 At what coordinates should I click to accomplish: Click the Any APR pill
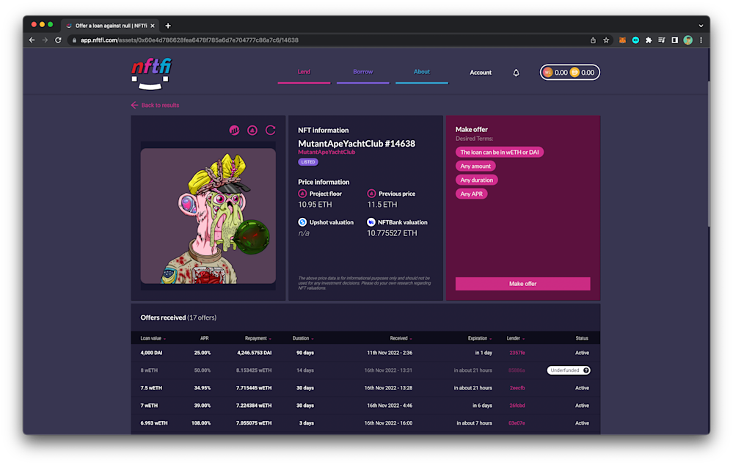(471, 194)
